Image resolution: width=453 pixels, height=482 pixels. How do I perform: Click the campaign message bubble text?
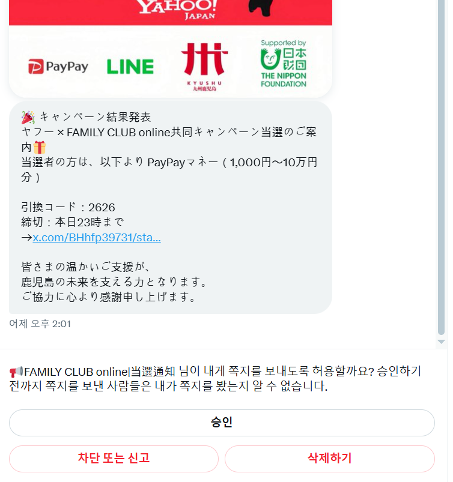(x=171, y=207)
